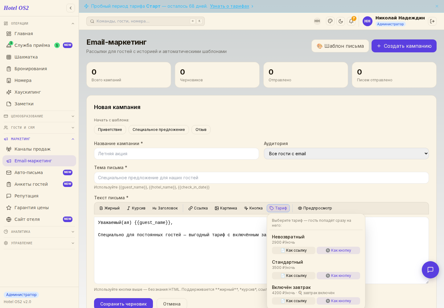Focus the command search field
The width and height of the screenshot is (444, 308).
146,21
